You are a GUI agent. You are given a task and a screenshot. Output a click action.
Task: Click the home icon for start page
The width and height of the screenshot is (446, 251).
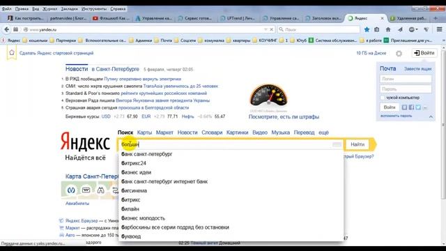(x=12, y=53)
